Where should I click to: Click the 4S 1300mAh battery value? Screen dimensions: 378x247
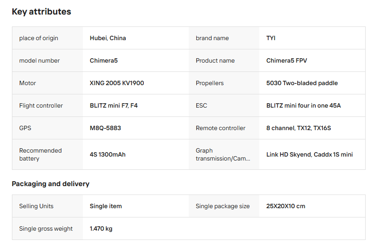[x=108, y=155]
